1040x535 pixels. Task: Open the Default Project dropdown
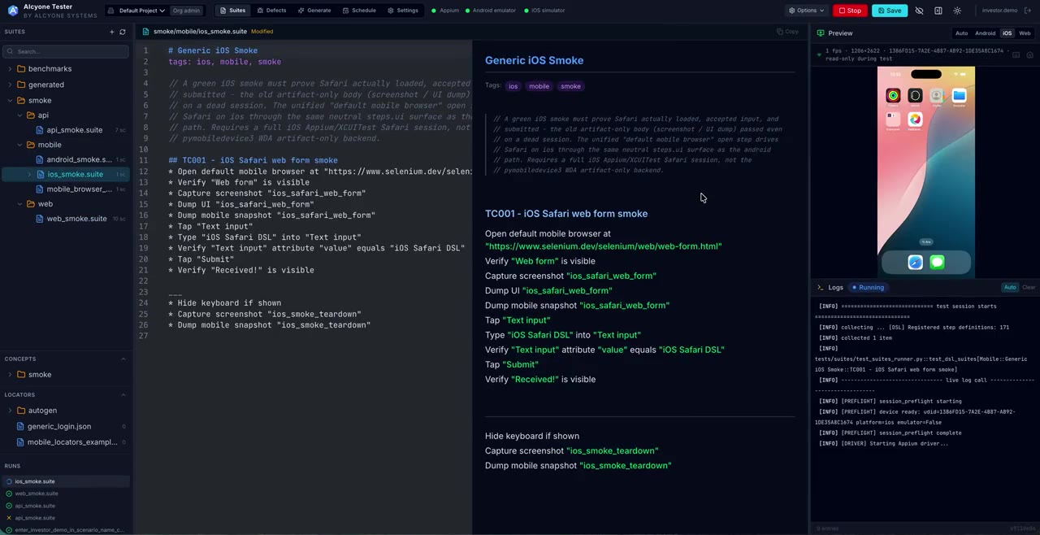click(136, 11)
